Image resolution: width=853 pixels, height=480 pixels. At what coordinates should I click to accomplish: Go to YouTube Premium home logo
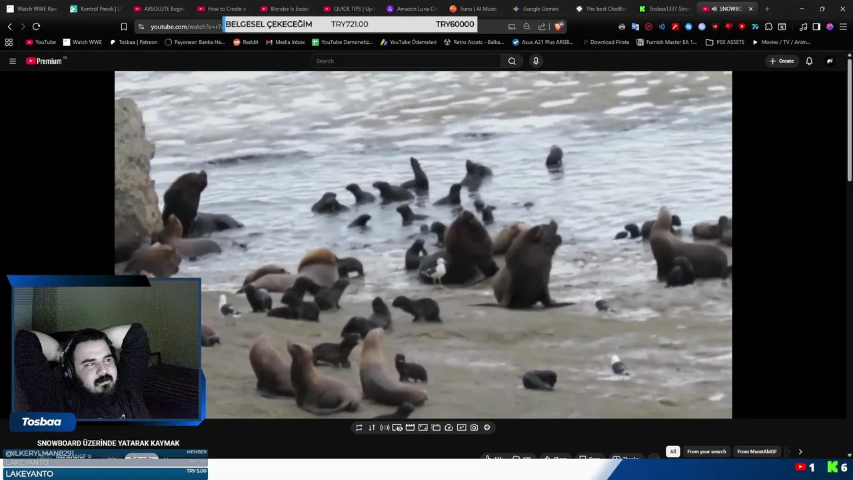point(44,61)
